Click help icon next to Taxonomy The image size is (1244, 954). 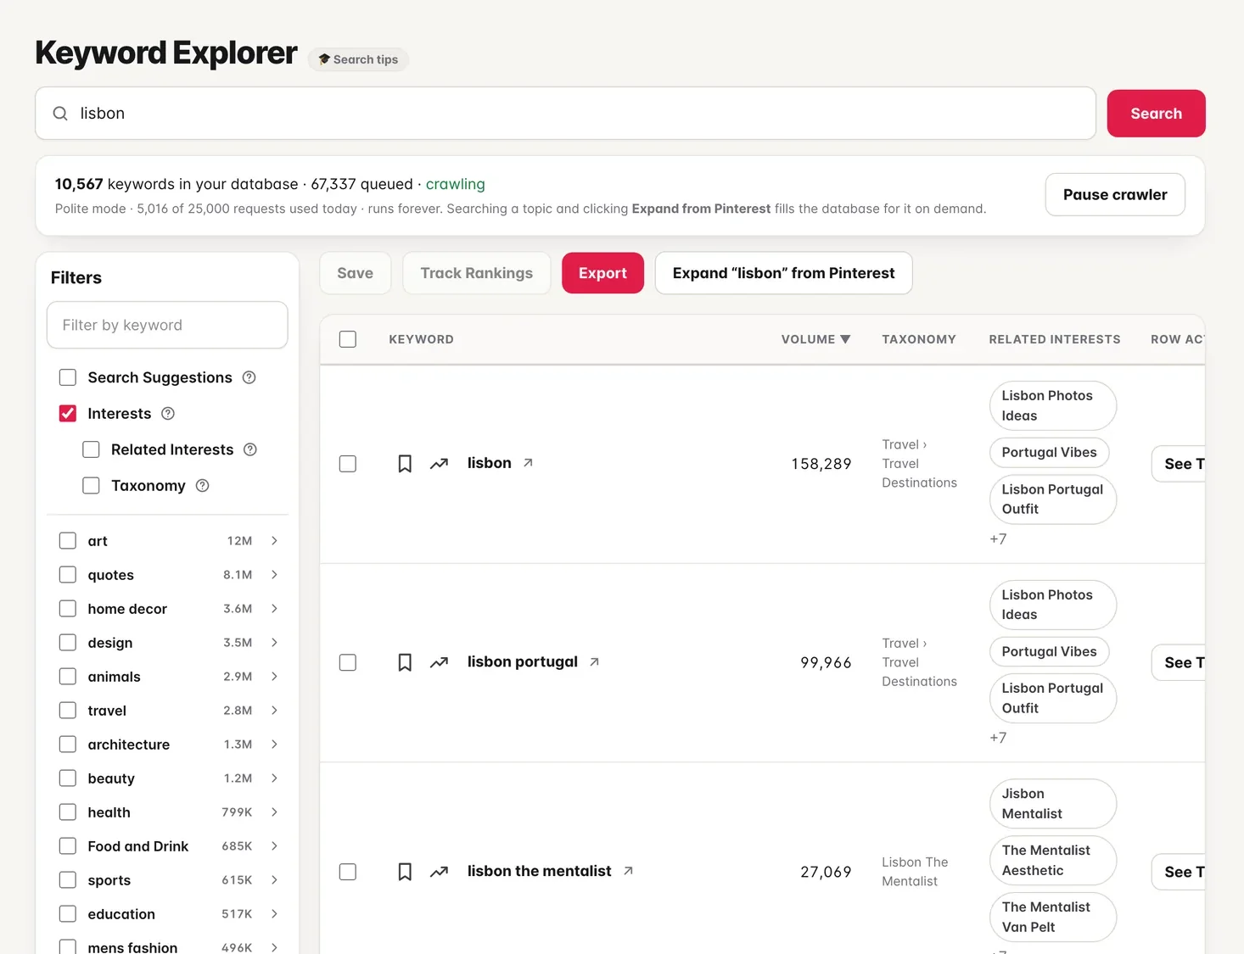(202, 486)
